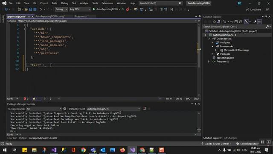This screenshot has width=273, height=154.
Task: Open the Default project dropdown
Action: coord(113,109)
